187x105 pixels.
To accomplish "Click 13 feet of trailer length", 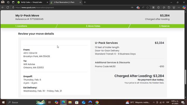I will pyautogui.click(x=107, y=47).
